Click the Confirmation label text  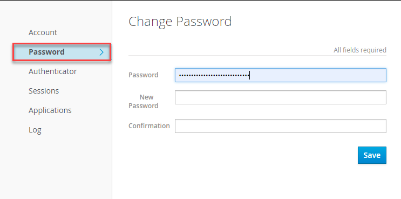149,126
